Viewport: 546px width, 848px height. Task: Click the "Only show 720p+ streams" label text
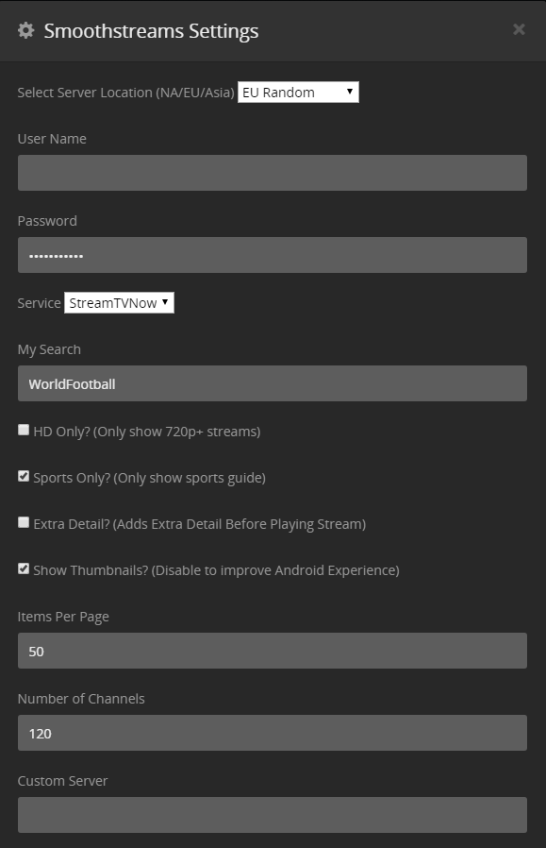click(176, 432)
